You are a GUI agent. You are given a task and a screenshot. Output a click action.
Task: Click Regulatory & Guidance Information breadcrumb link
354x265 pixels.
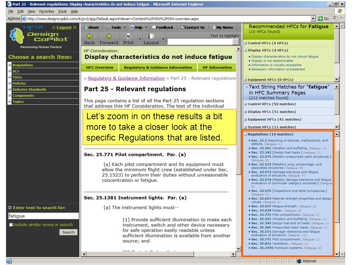point(126,78)
